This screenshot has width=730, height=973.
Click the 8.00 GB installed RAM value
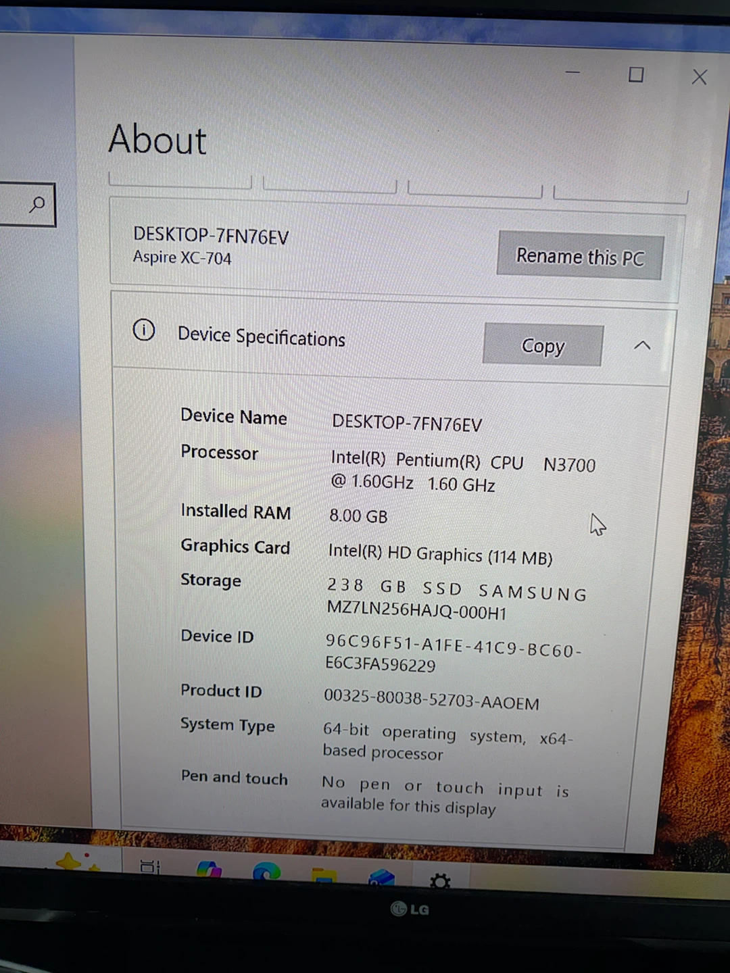pos(358,516)
